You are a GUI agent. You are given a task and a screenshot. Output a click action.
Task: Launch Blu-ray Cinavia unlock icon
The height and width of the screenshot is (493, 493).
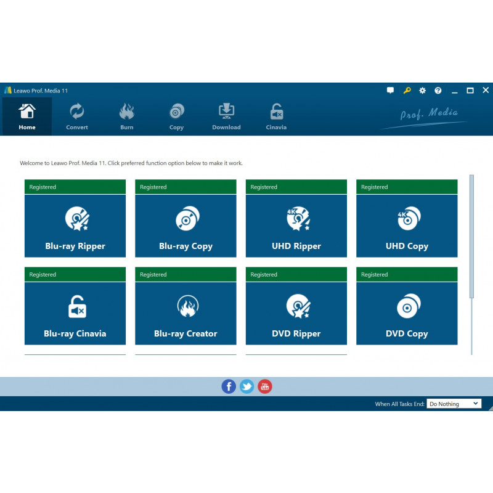[77, 306]
